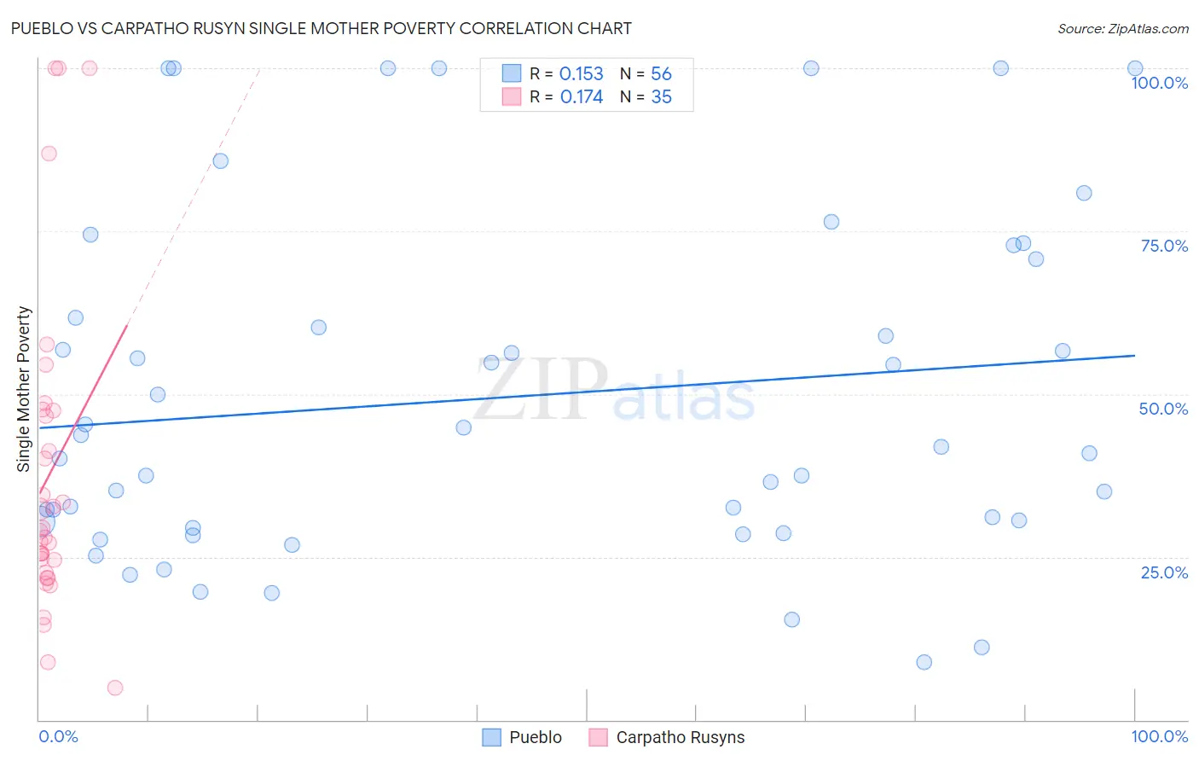Click the ZIPatlas watermark in chart center

click(x=614, y=390)
